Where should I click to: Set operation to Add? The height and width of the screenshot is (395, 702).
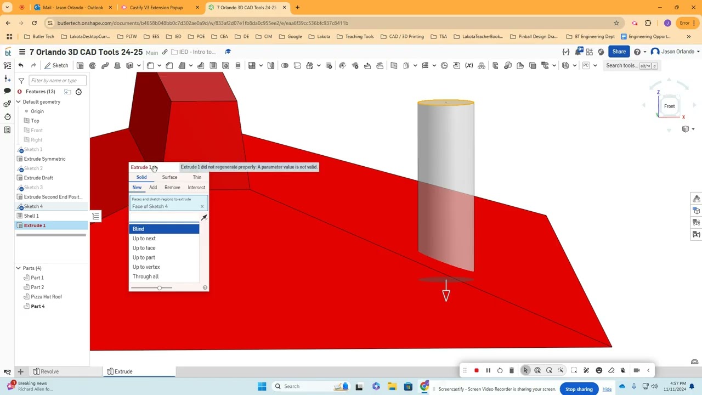(153, 188)
